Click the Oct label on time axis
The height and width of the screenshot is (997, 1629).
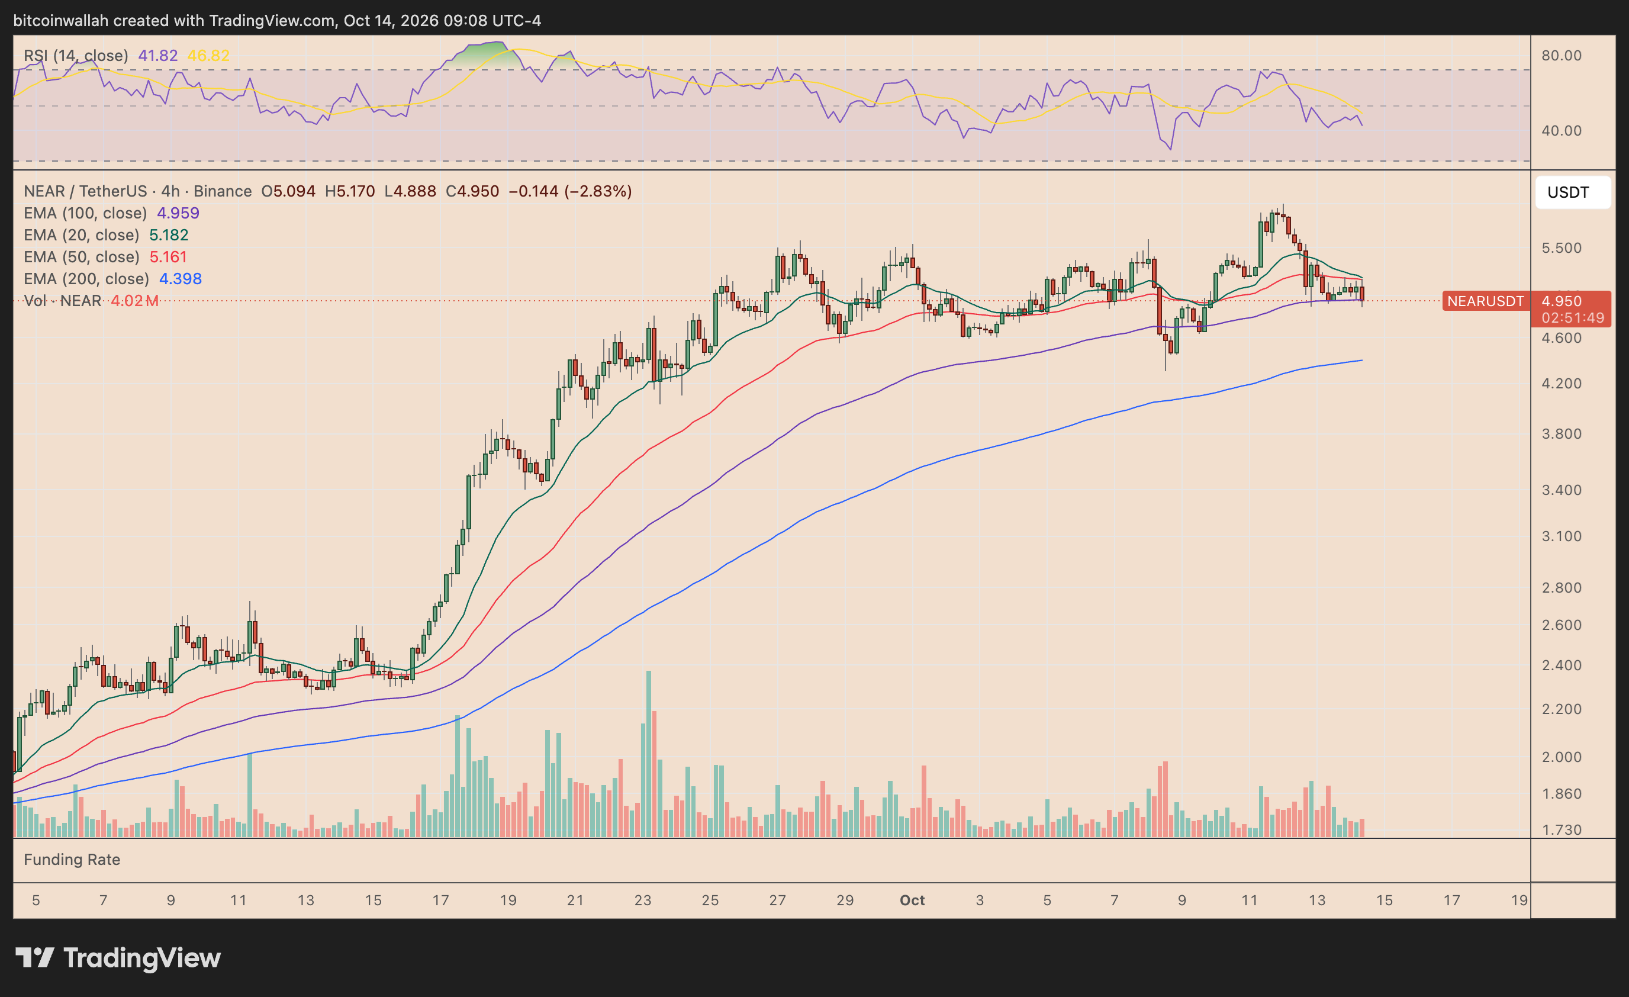click(912, 900)
